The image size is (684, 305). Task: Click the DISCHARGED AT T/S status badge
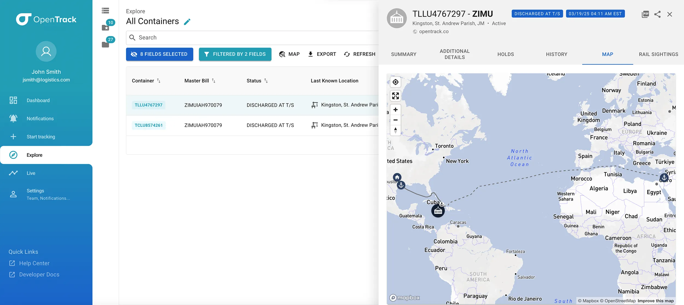(x=537, y=14)
